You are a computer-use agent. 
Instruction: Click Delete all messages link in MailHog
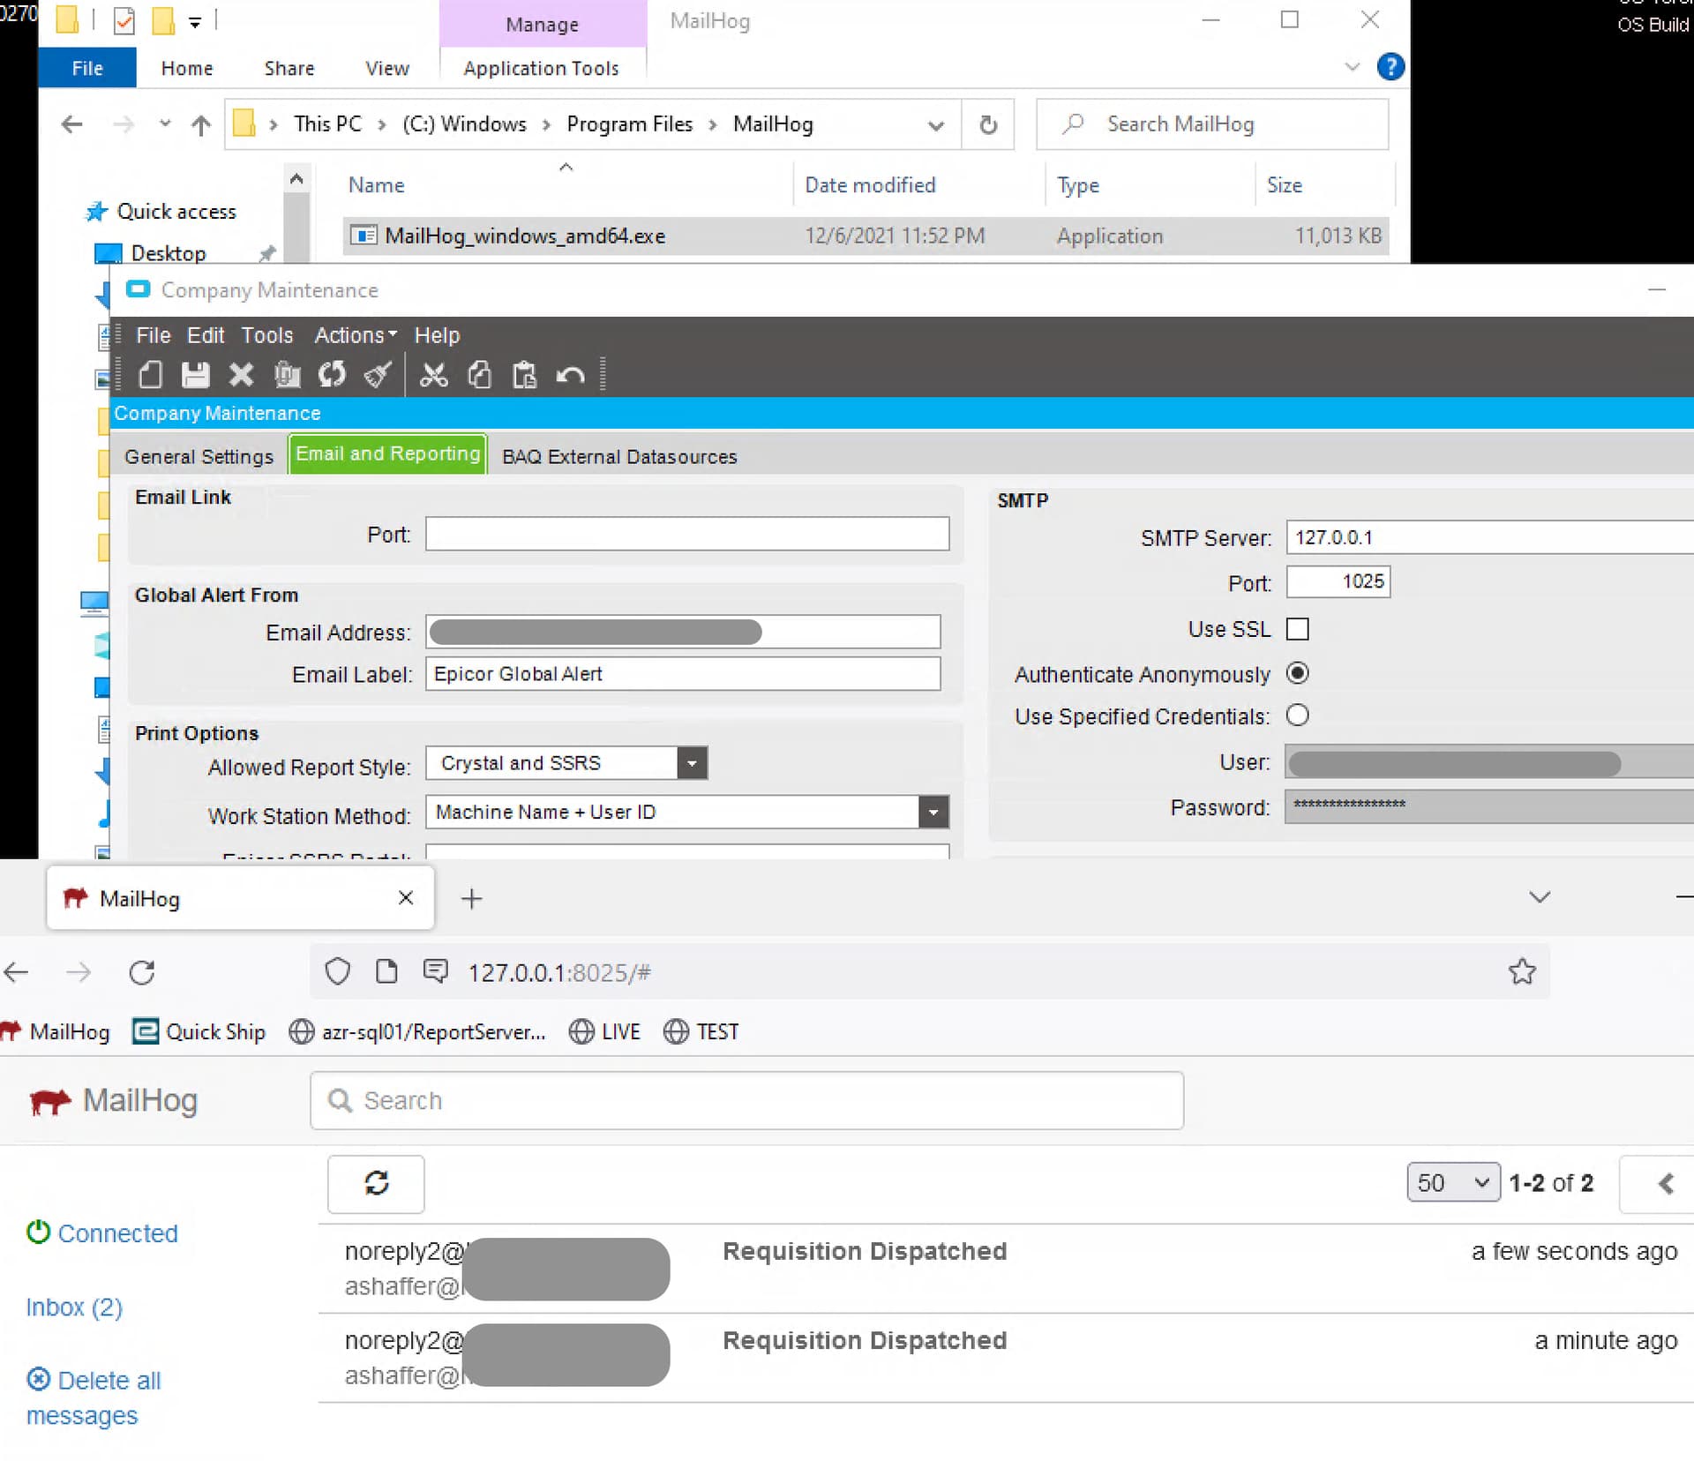(x=94, y=1397)
